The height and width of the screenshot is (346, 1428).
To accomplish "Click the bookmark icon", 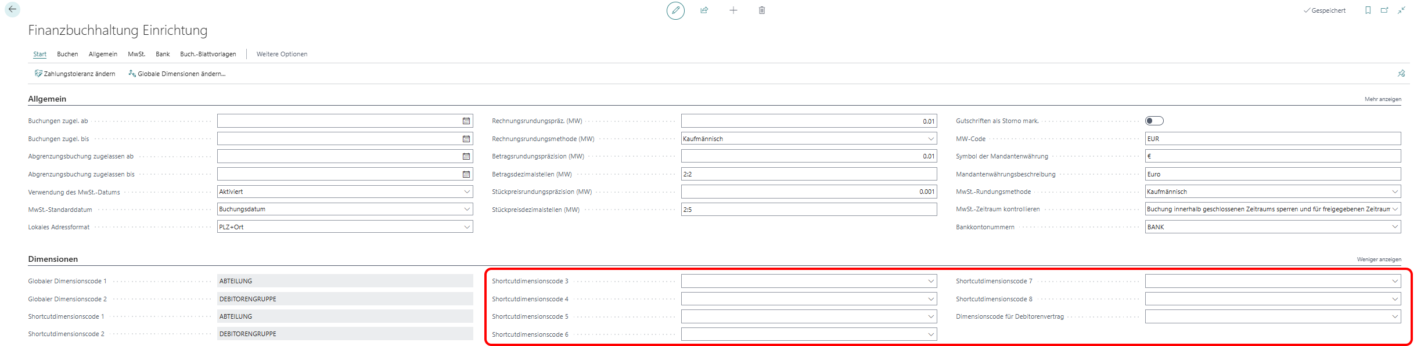I will coord(1368,10).
